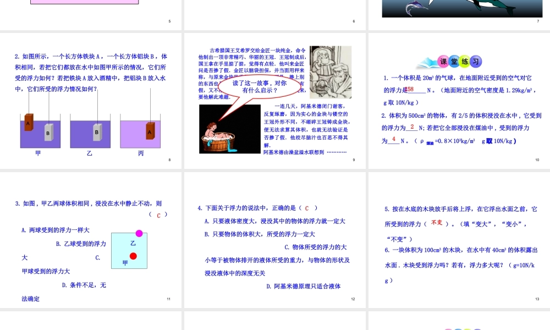Screen dimensions: 550x330
Task: Open slide 10 with 课堂练习 heading
Action: 459,101
